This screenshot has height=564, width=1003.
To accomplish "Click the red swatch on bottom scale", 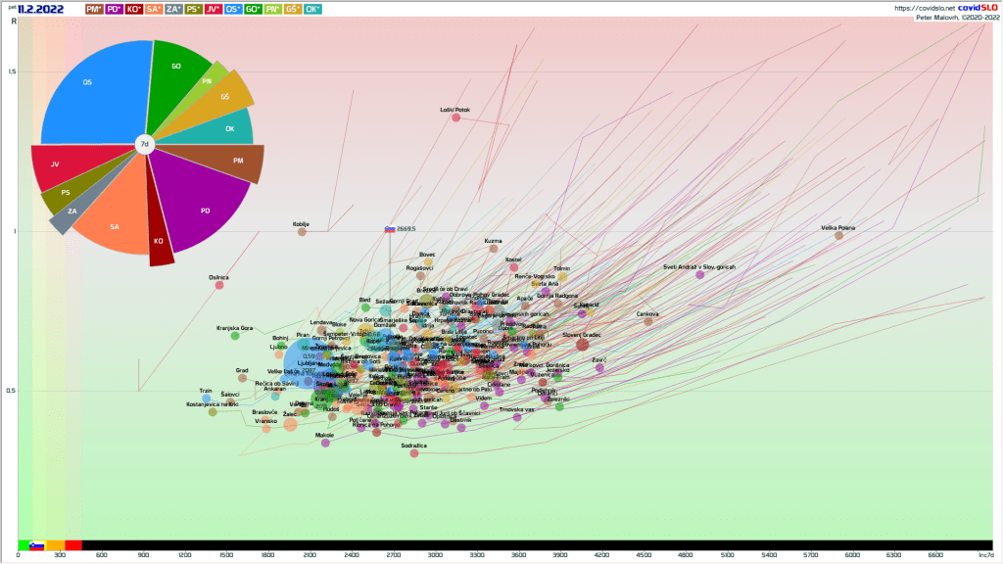I will (73, 545).
